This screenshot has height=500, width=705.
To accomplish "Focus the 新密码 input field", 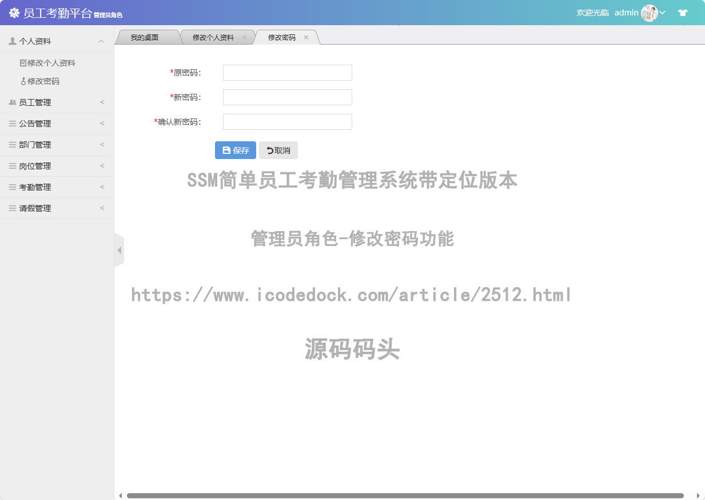I will 288,97.
